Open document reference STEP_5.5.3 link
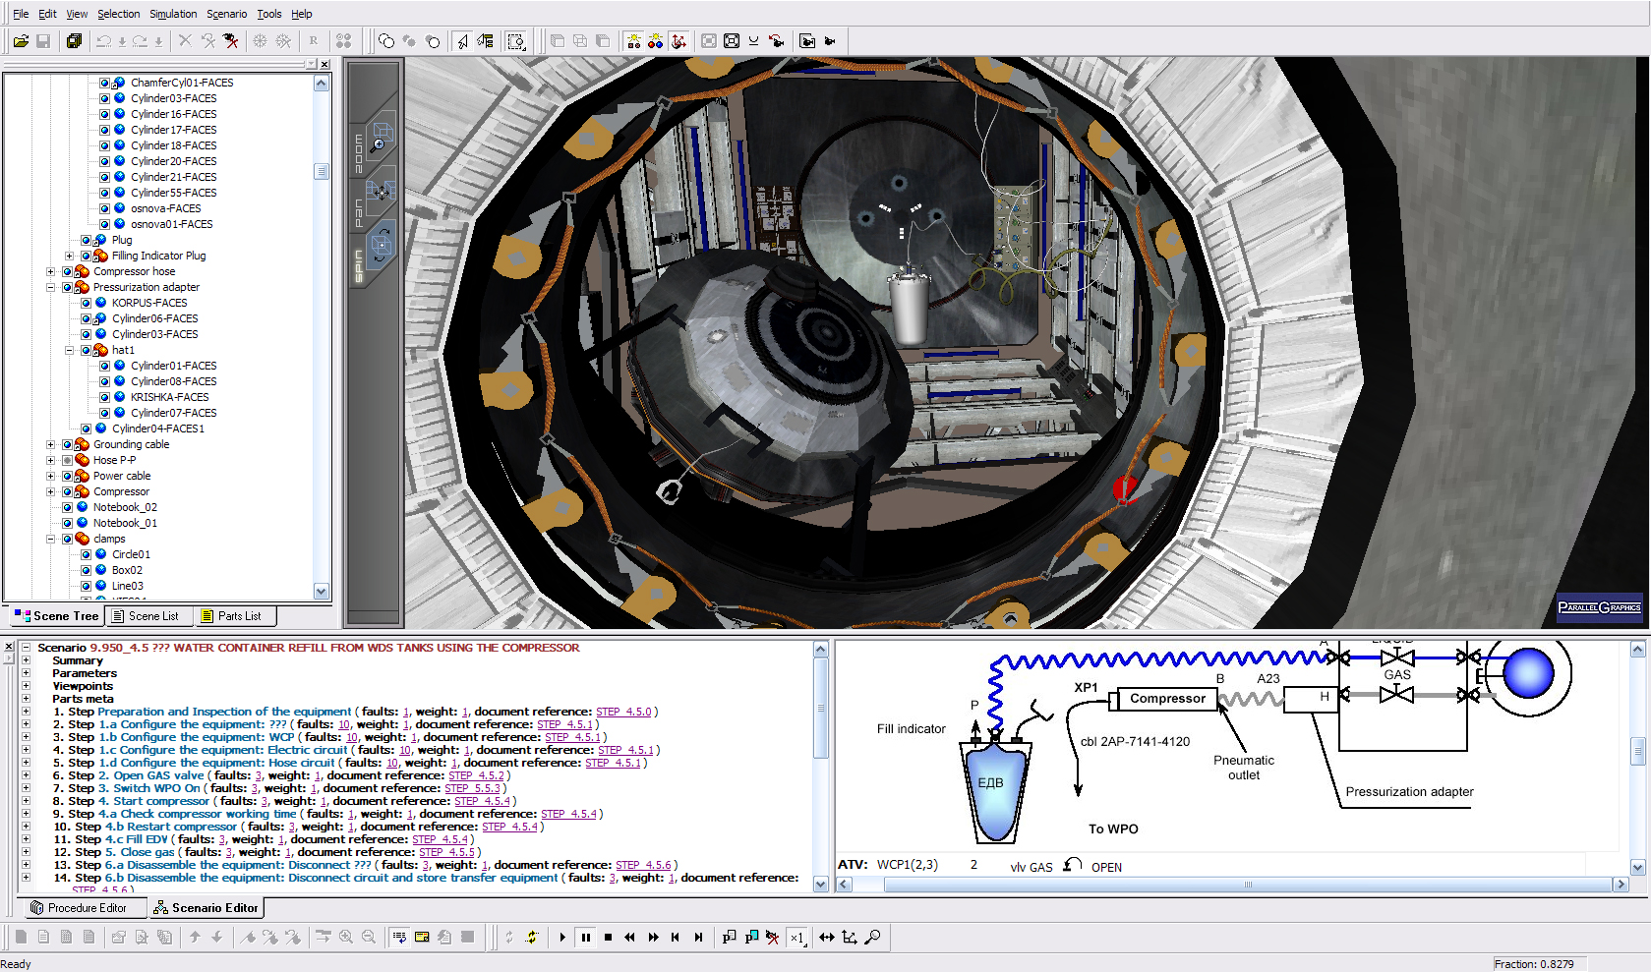Viewport: 1651px width, 972px height. tap(472, 788)
